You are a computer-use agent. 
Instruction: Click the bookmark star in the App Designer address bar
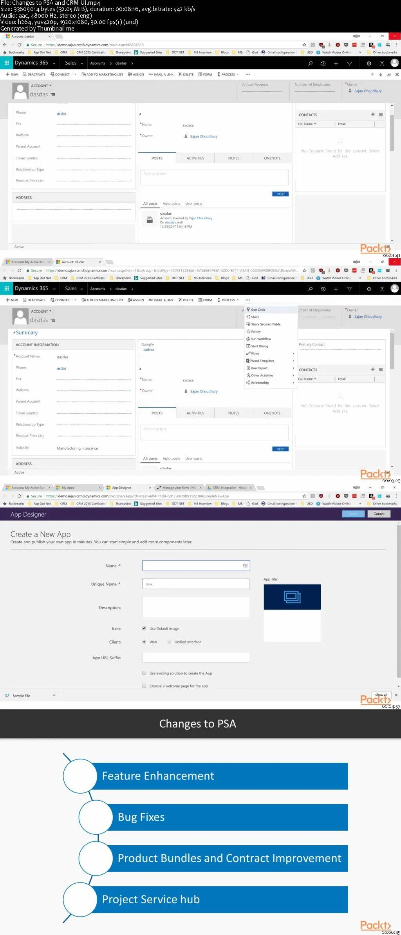pos(304,496)
